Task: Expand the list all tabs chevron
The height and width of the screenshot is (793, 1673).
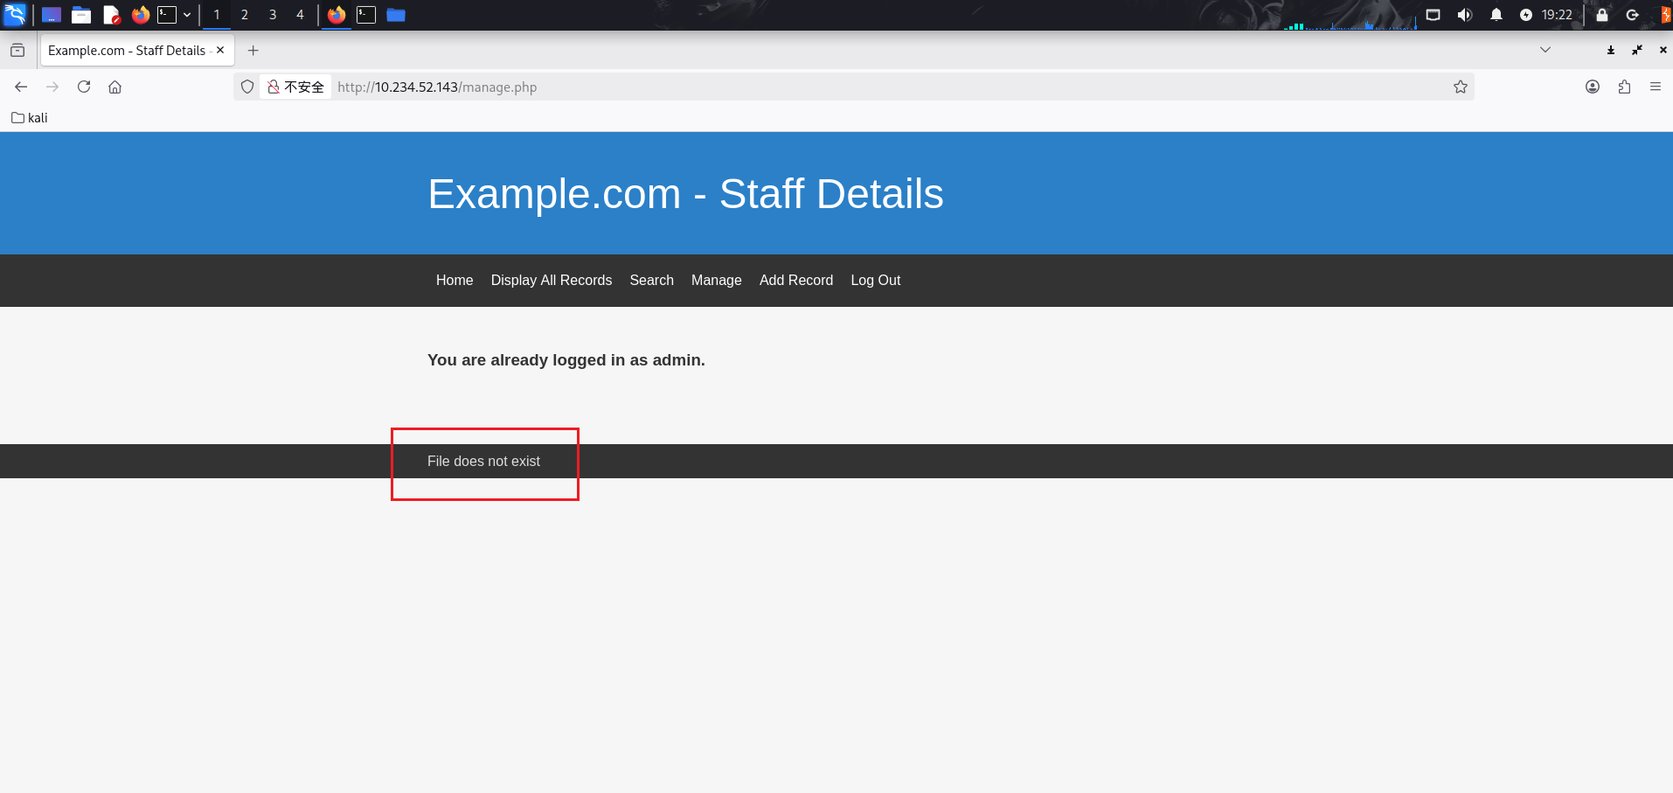Action: [1545, 50]
